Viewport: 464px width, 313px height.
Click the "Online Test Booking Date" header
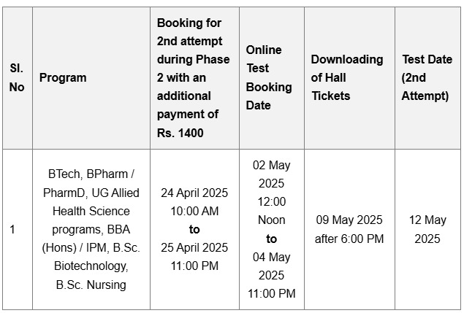[x=269, y=77]
